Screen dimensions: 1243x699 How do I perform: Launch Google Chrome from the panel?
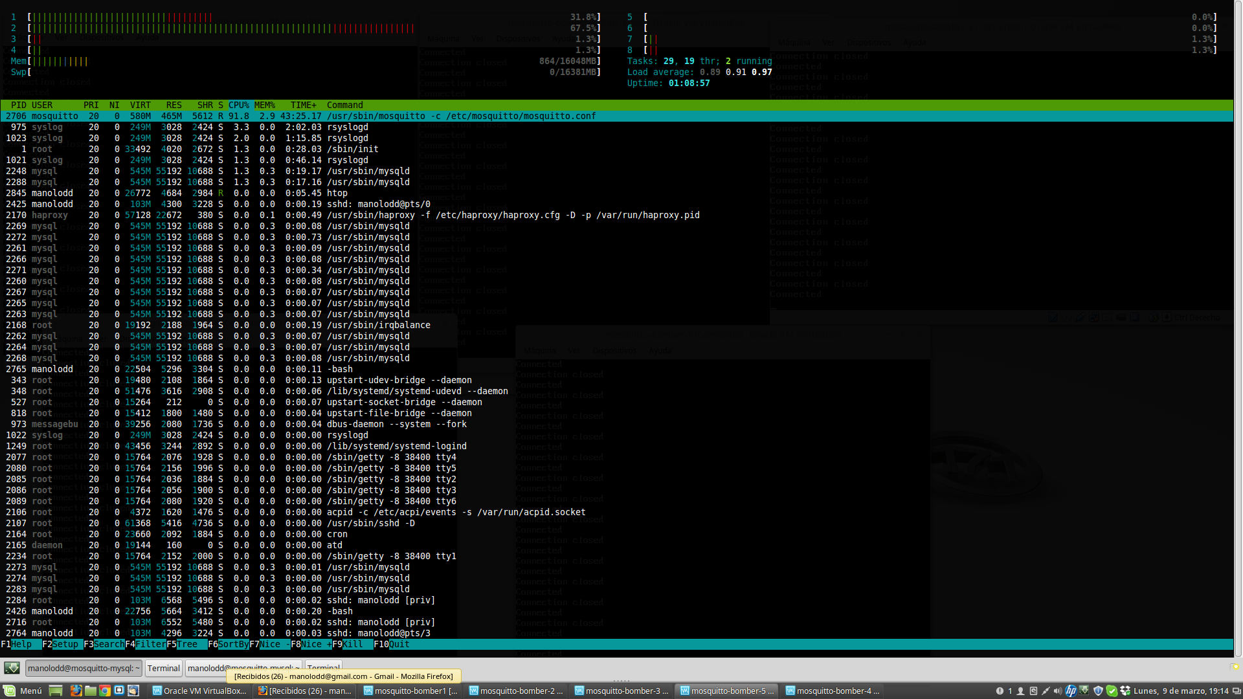click(x=105, y=691)
